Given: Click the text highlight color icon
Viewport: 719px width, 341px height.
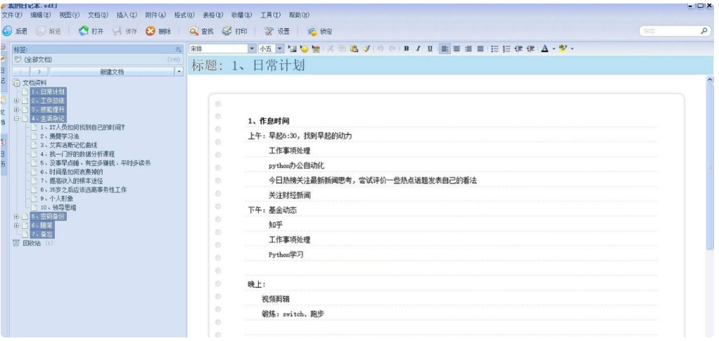Looking at the screenshot, I should point(563,49).
